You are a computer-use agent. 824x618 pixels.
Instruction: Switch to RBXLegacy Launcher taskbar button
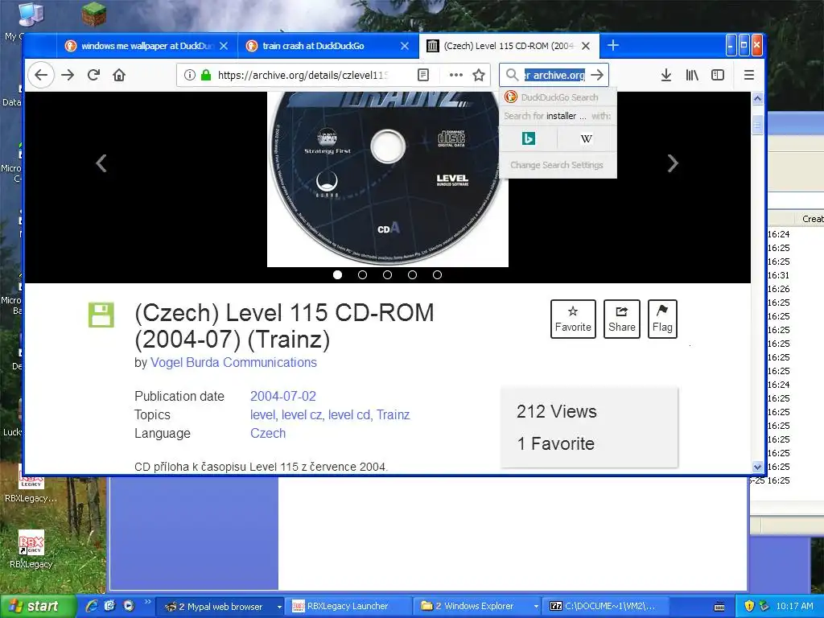(x=348, y=607)
